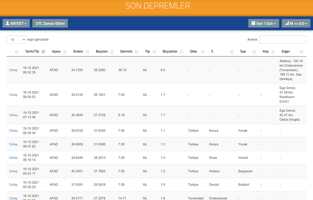This screenshot has height=200, width=313.
Task: Open the Son 1 Gün date range dropdown
Action: click(264, 23)
